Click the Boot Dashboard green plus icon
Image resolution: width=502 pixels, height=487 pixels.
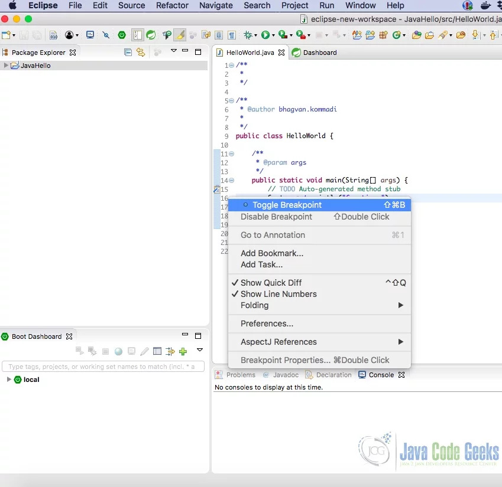(183, 351)
